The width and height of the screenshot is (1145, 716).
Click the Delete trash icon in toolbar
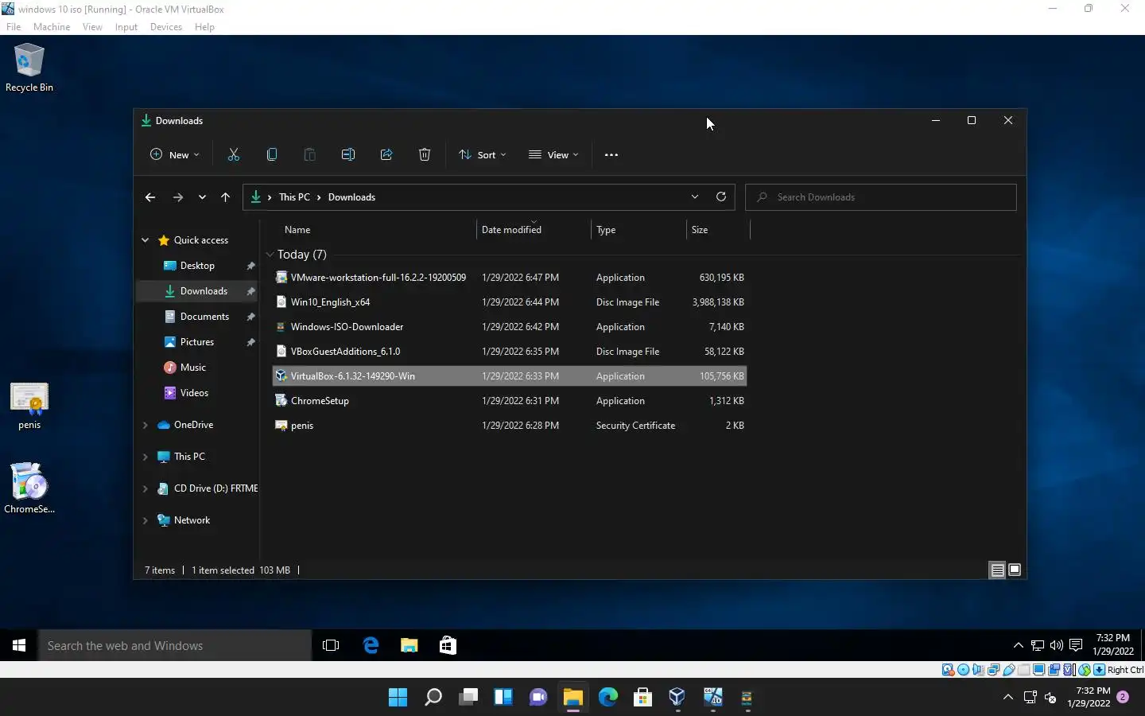425,155
